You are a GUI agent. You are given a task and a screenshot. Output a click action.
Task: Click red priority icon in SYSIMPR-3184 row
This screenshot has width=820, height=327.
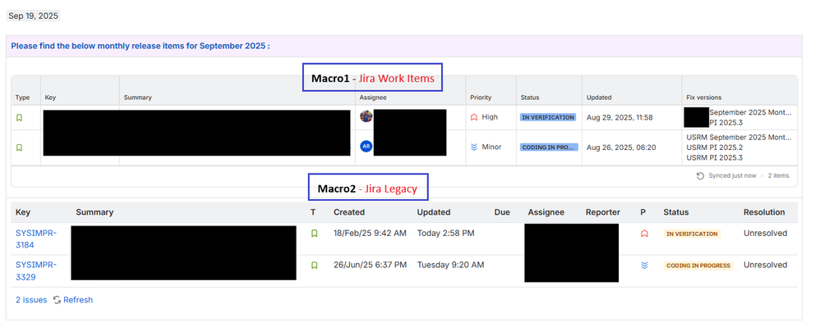[644, 234]
